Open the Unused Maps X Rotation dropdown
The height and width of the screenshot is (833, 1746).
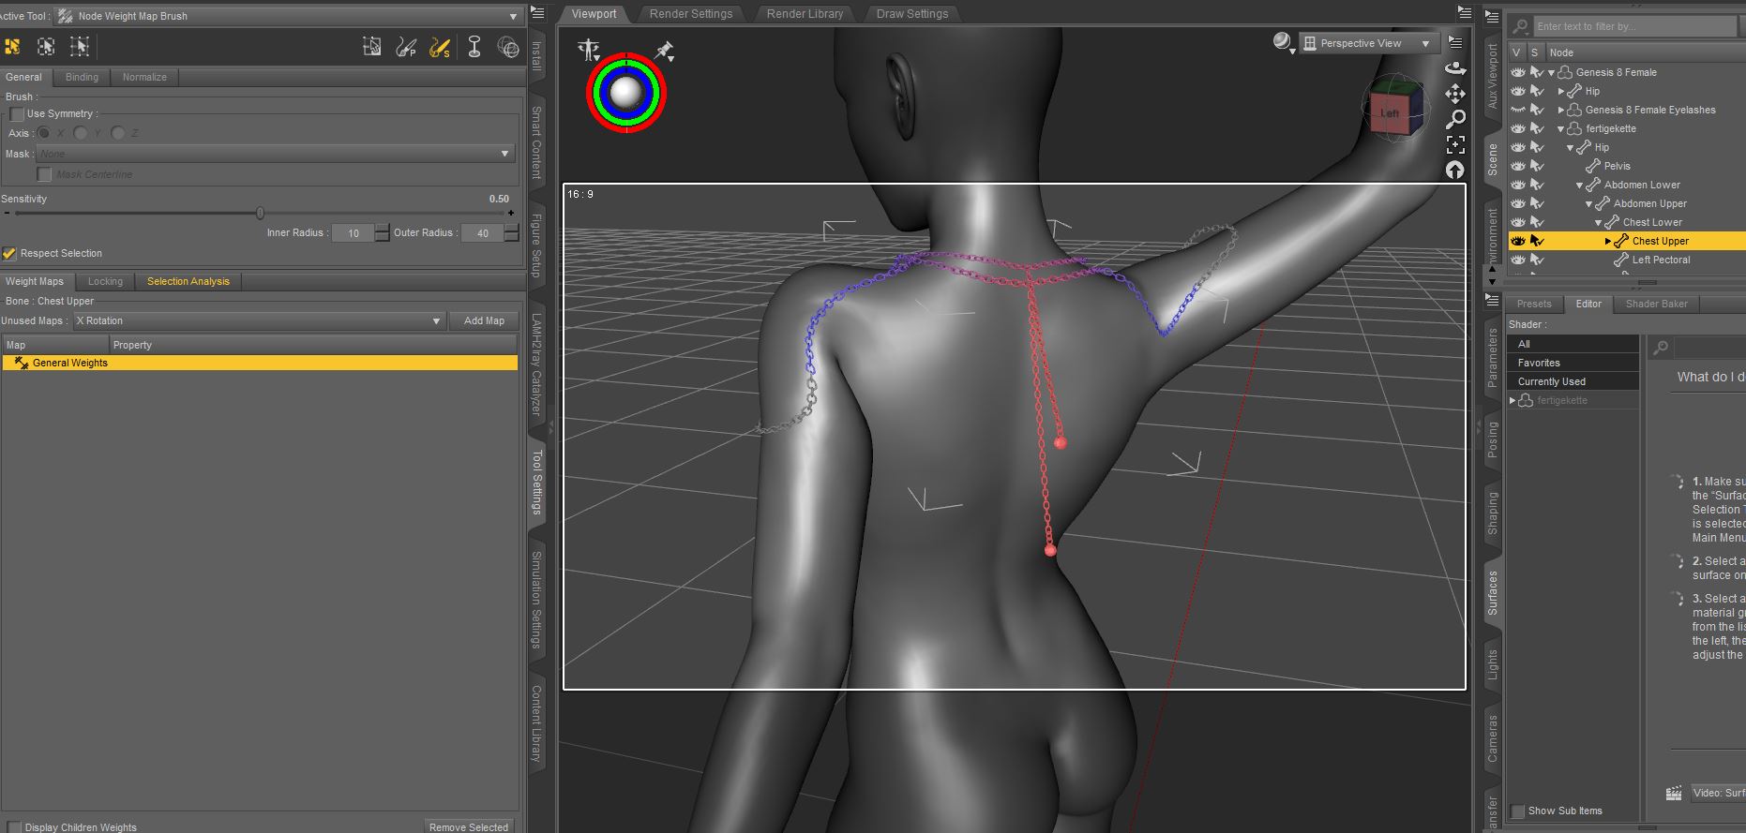coord(258,320)
